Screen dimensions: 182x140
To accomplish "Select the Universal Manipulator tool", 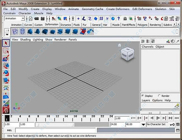I will click(6, 88).
